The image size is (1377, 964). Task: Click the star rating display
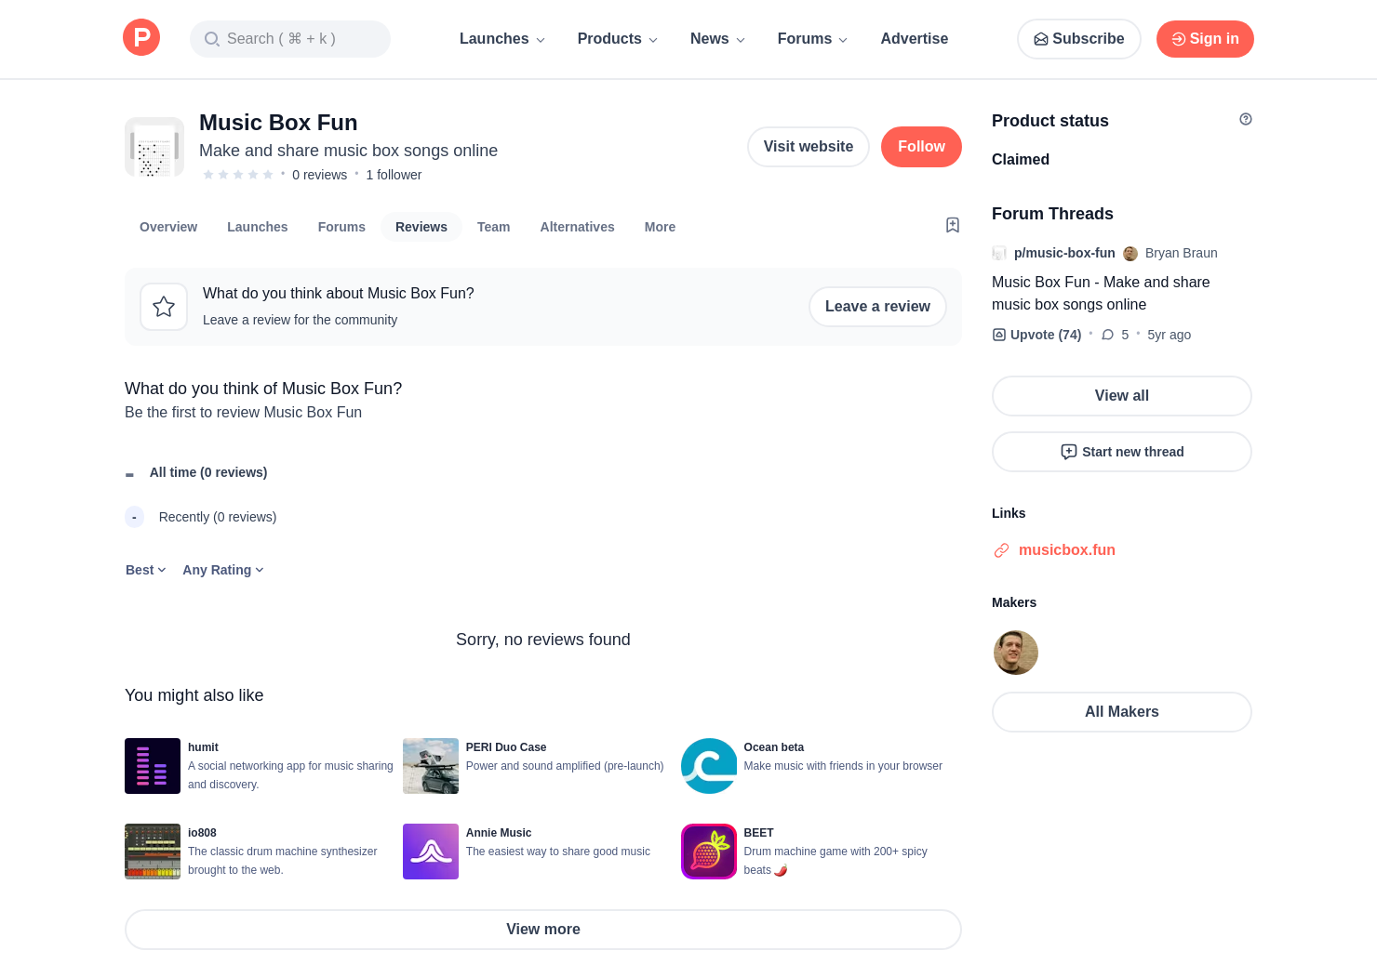pos(238,175)
